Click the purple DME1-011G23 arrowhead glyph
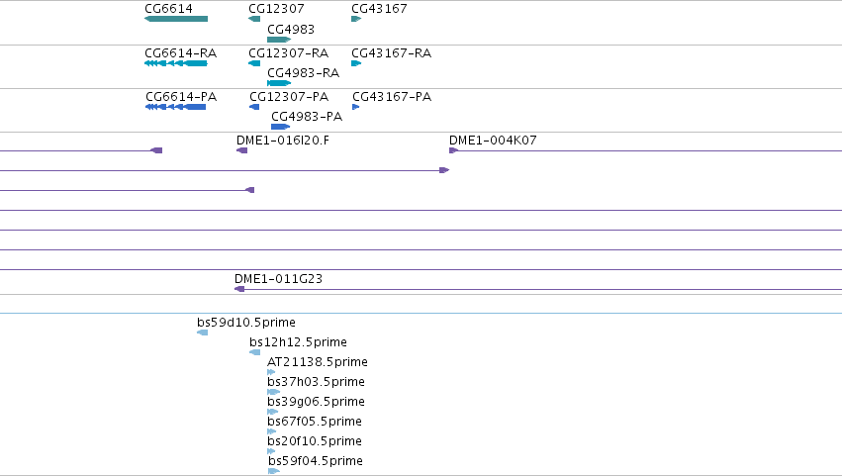This screenshot has width=842, height=476. click(x=239, y=289)
